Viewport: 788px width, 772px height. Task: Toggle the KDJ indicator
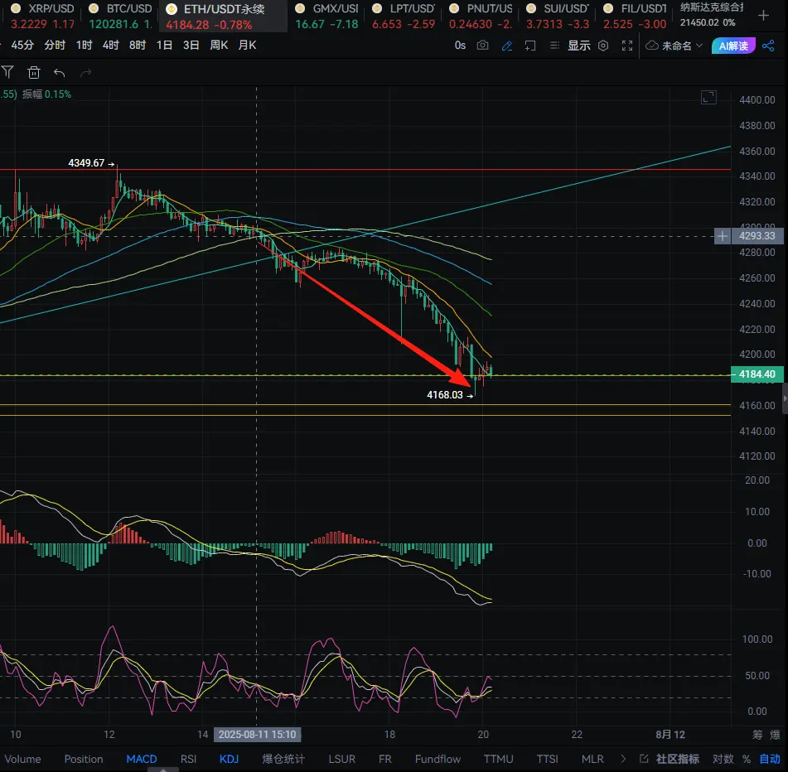tap(229, 759)
